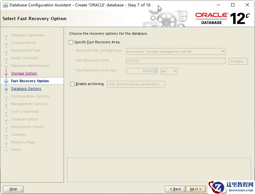The width and height of the screenshot is (255, 194).
Task: Click the Nodes Selection step label
Action: coord(24,58)
